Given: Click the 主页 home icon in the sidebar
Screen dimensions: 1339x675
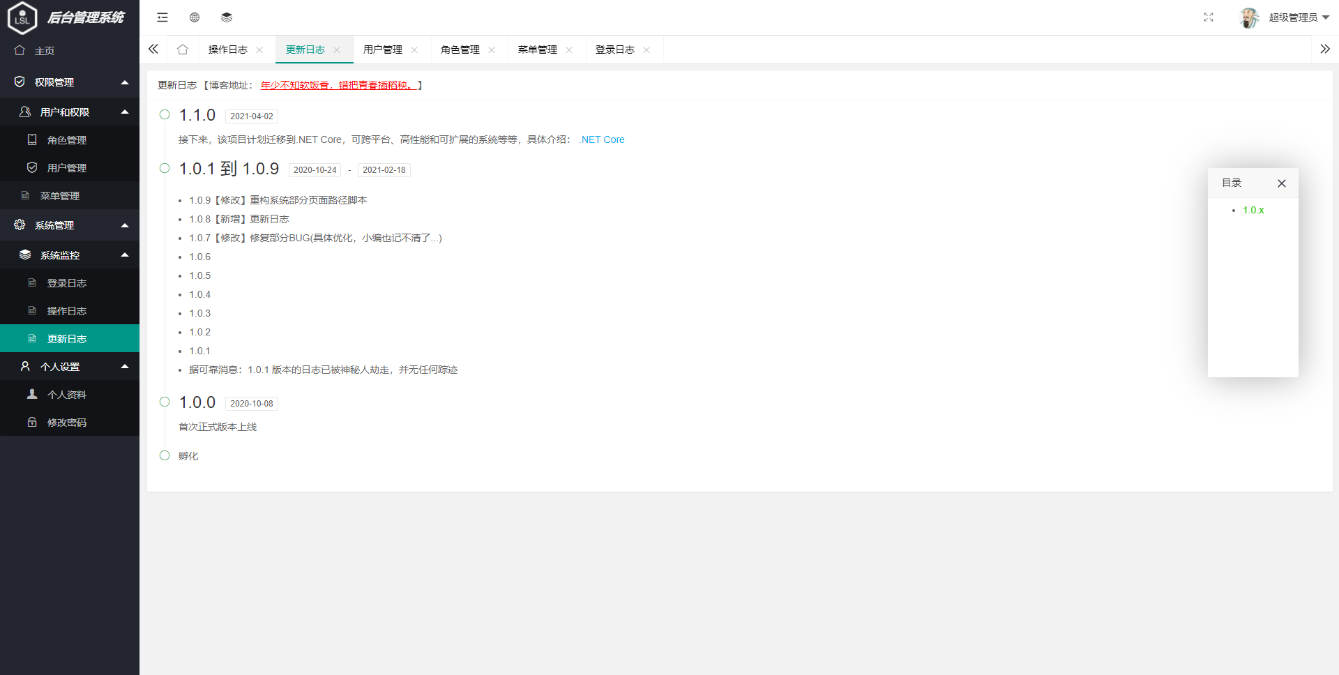Looking at the screenshot, I should [19, 50].
